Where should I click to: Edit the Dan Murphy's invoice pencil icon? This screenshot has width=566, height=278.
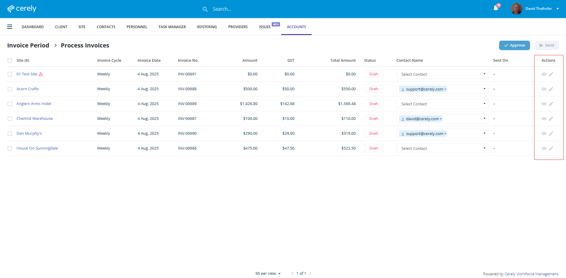pyautogui.click(x=551, y=134)
